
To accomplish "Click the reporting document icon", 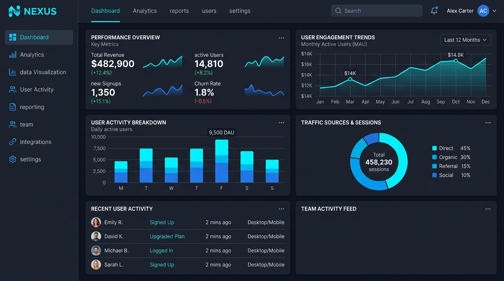I will [13, 107].
